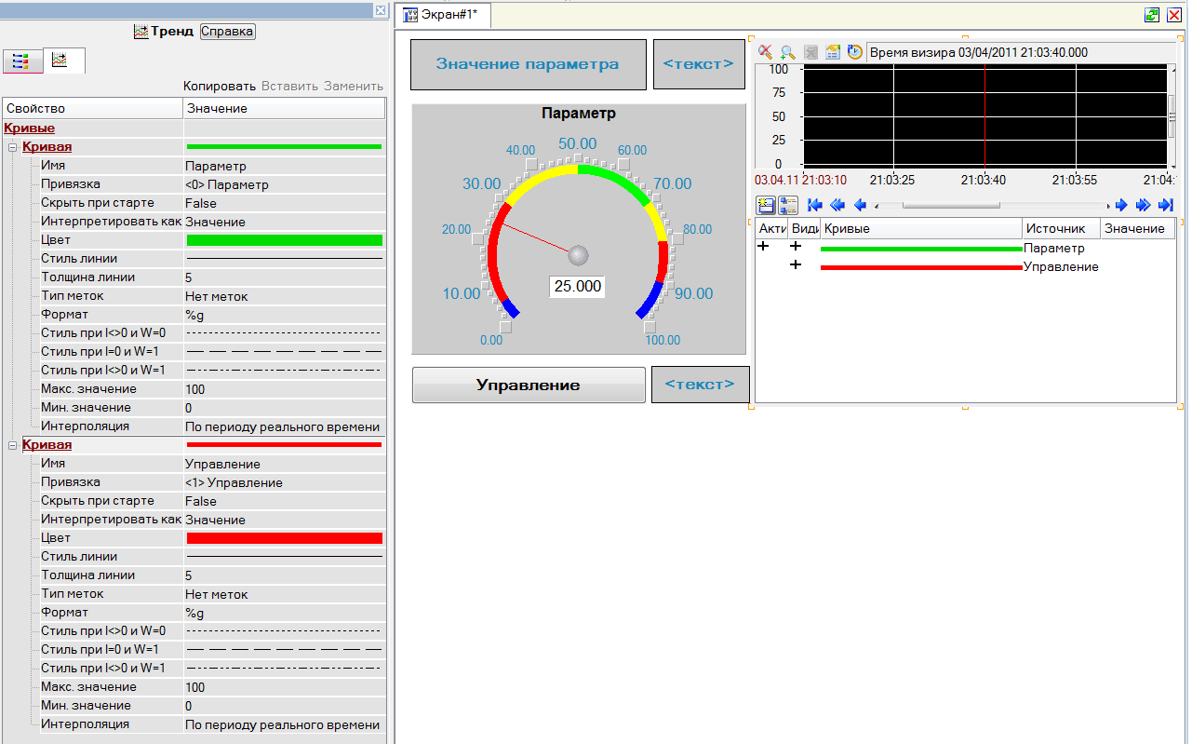The height and width of the screenshot is (744, 1192).
Task: Click Стиль линии value for Параметр curve
Action: click(285, 259)
